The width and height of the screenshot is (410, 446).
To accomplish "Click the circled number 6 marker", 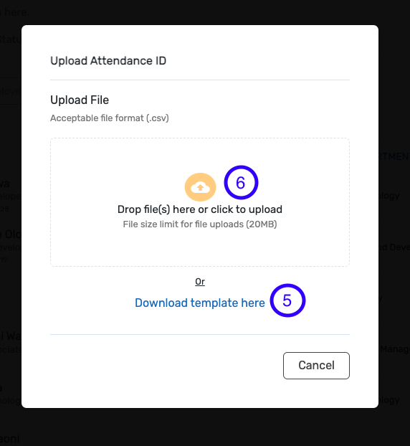I will [241, 182].
